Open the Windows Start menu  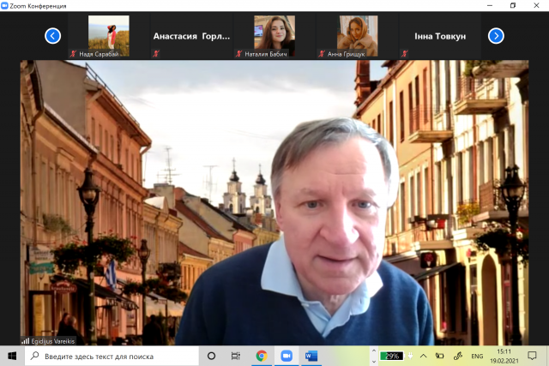tap(12, 356)
